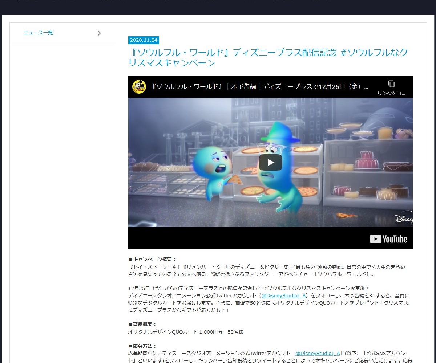Play the ソウルフル・ワールド trailer video
Image resolution: width=436 pixels, height=363 pixels.
[x=270, y=162]
